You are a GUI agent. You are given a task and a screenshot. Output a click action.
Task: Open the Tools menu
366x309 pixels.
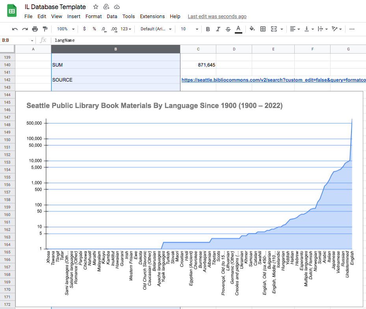128,16
